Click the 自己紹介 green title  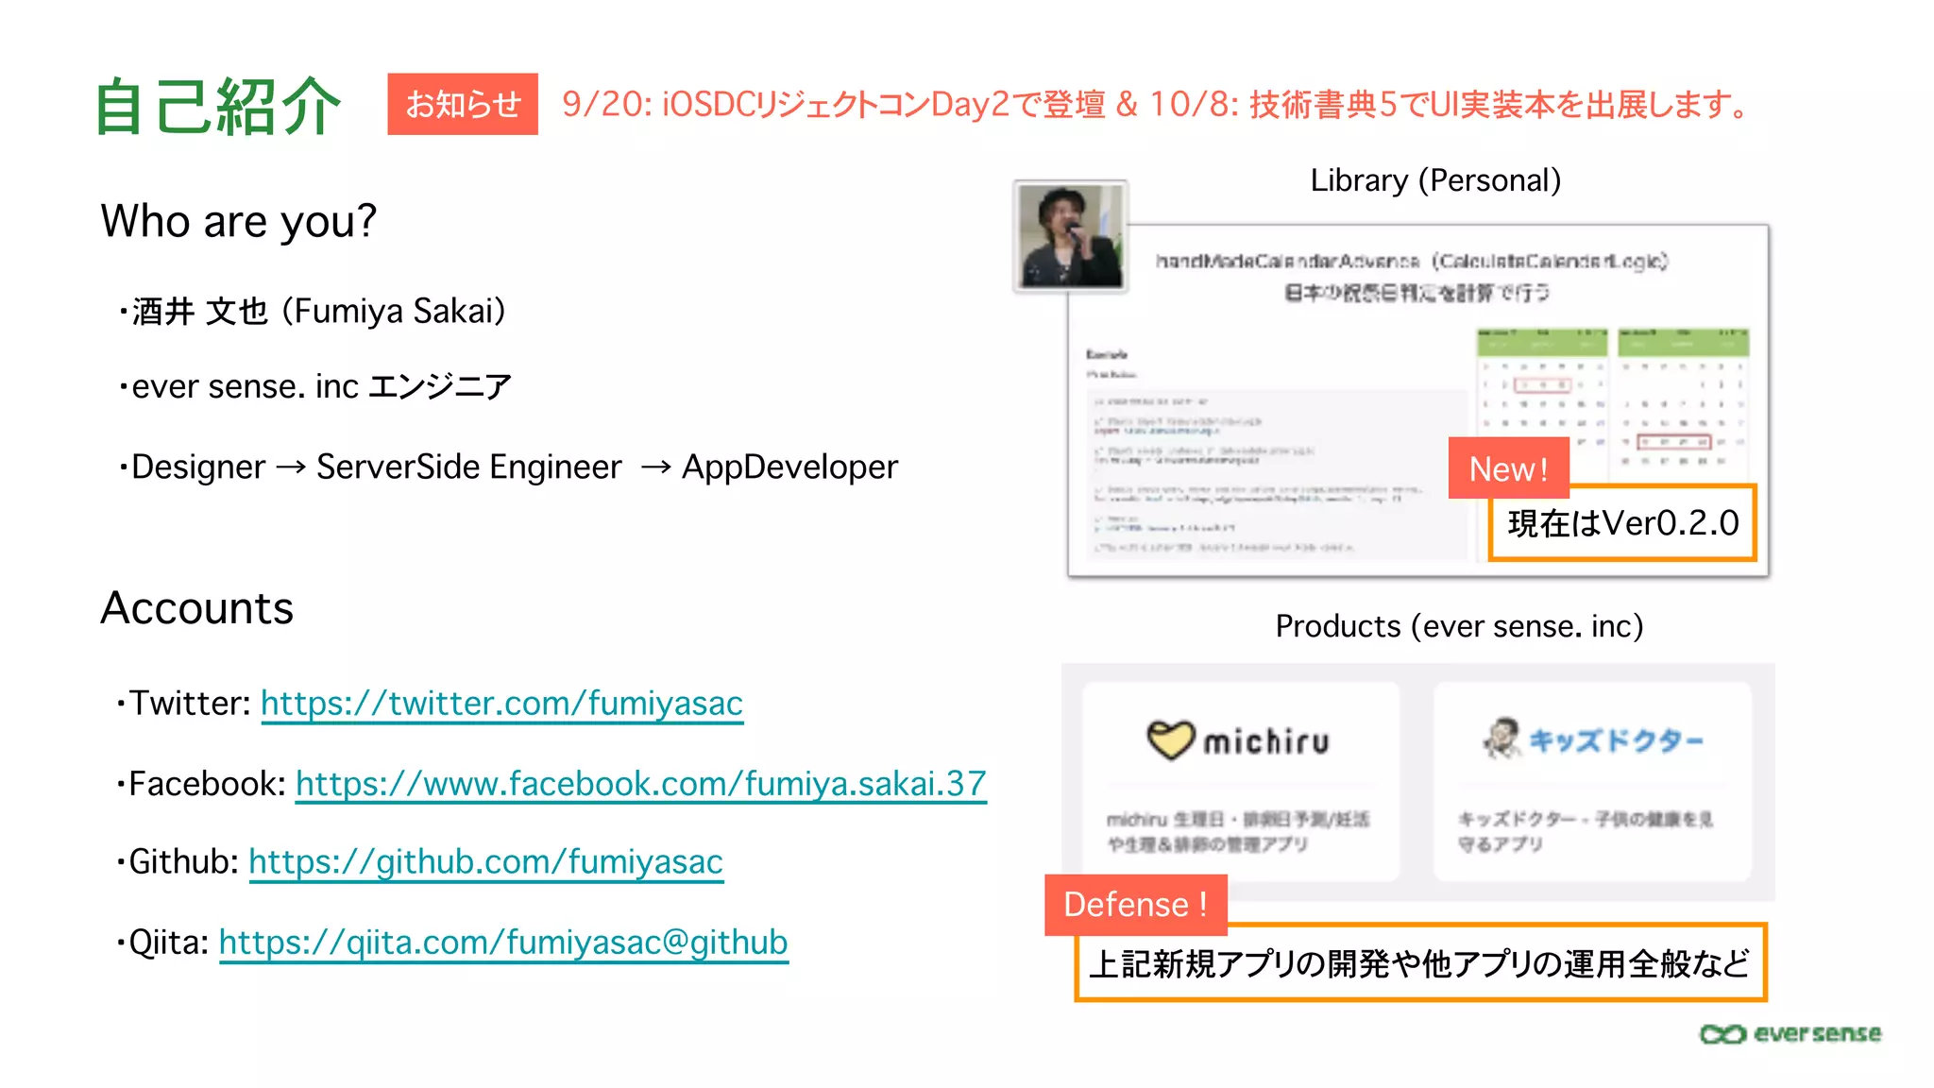tap(218, 106)
